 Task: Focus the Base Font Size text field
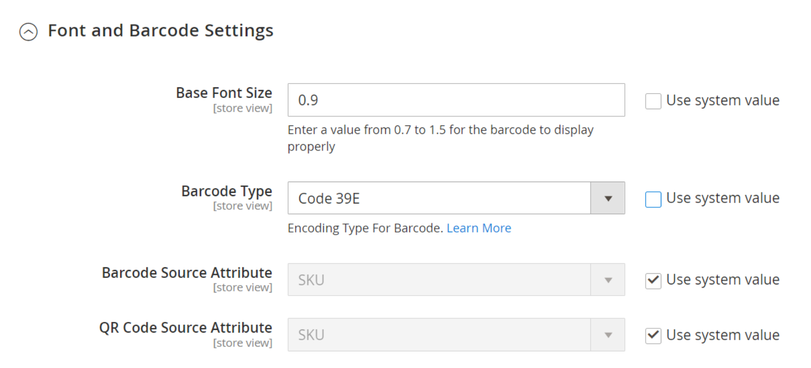click(455, 100)
